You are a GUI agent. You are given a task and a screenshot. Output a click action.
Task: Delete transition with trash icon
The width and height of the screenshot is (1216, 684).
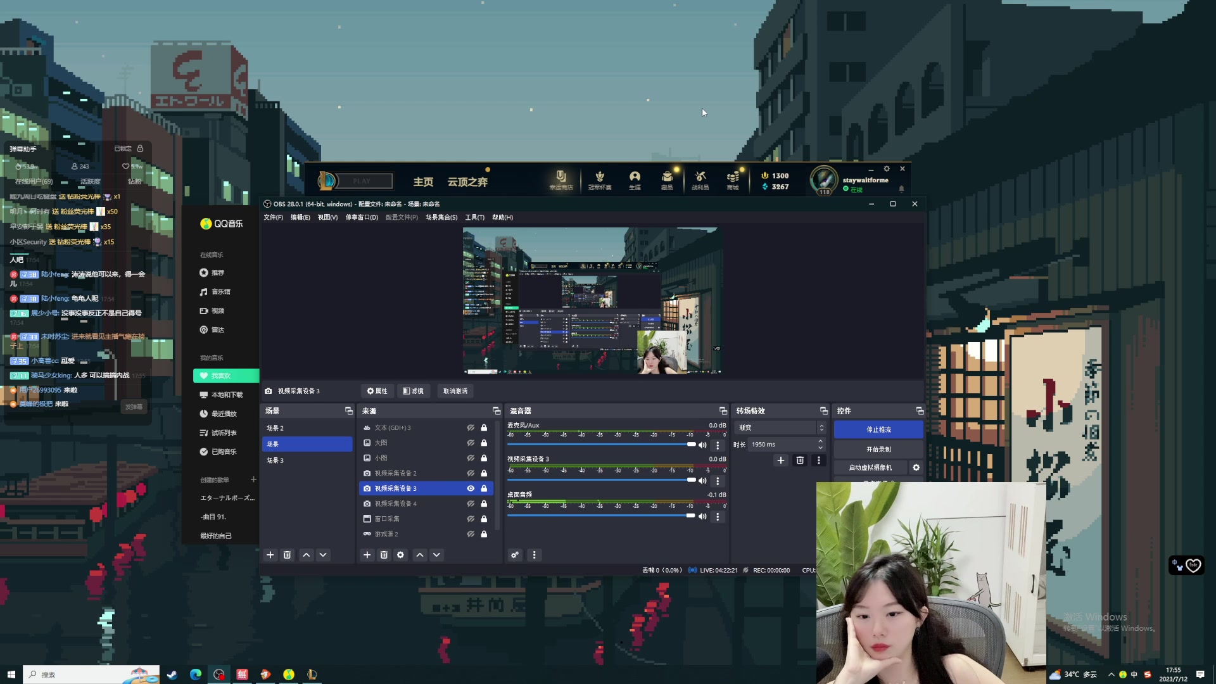(x=800, y=460)
